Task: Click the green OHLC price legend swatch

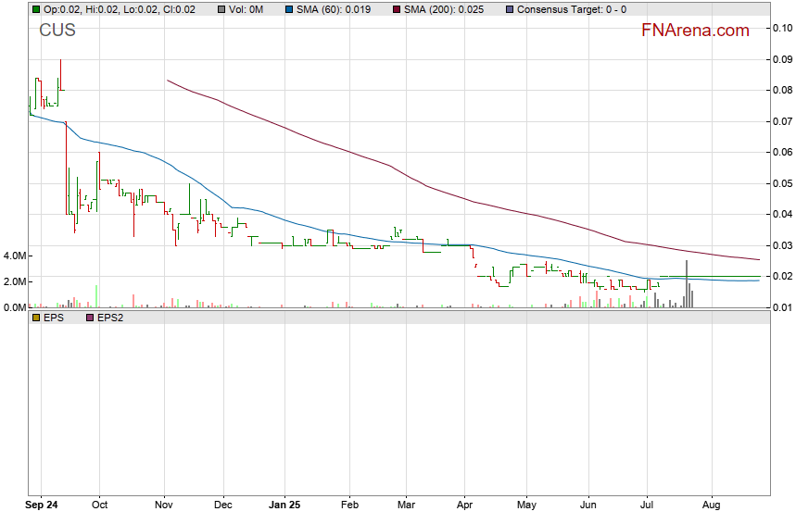Action: [x=35, y=9]
